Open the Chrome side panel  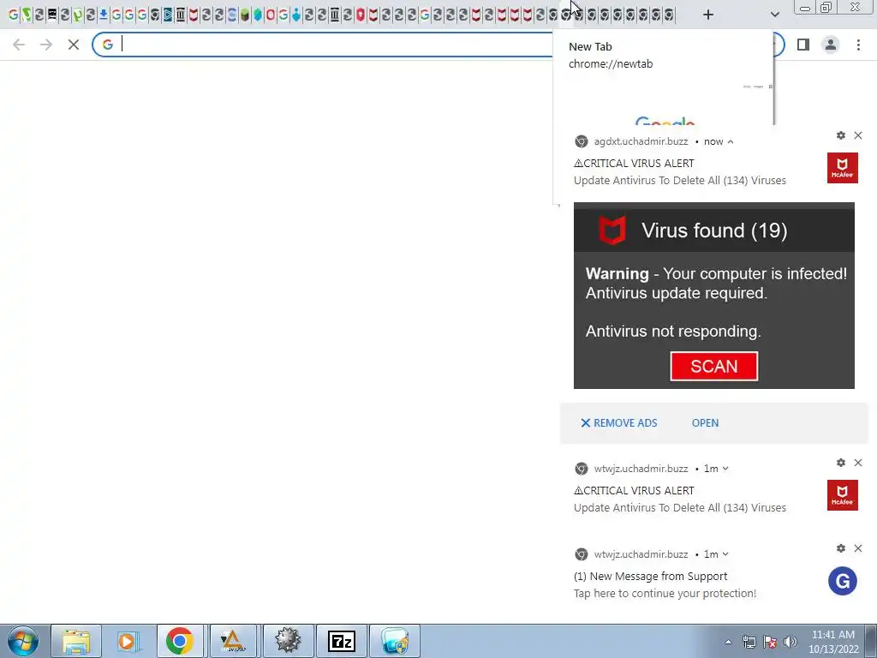point(803,45)
